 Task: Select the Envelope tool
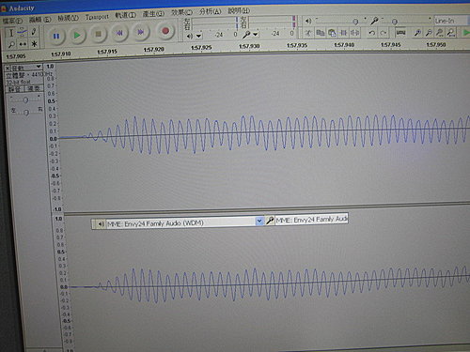click(x=23, y=32)
